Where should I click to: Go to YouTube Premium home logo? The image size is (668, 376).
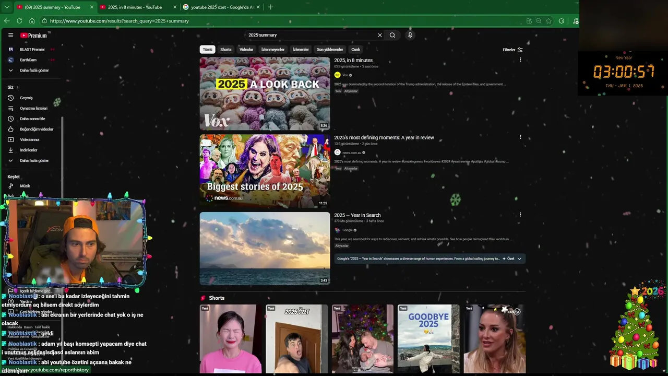(x=34, y=36)
